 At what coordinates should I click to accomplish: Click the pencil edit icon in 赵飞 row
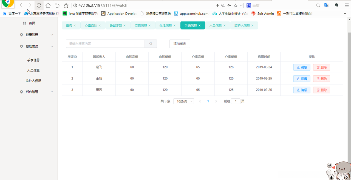pos(299,67)
